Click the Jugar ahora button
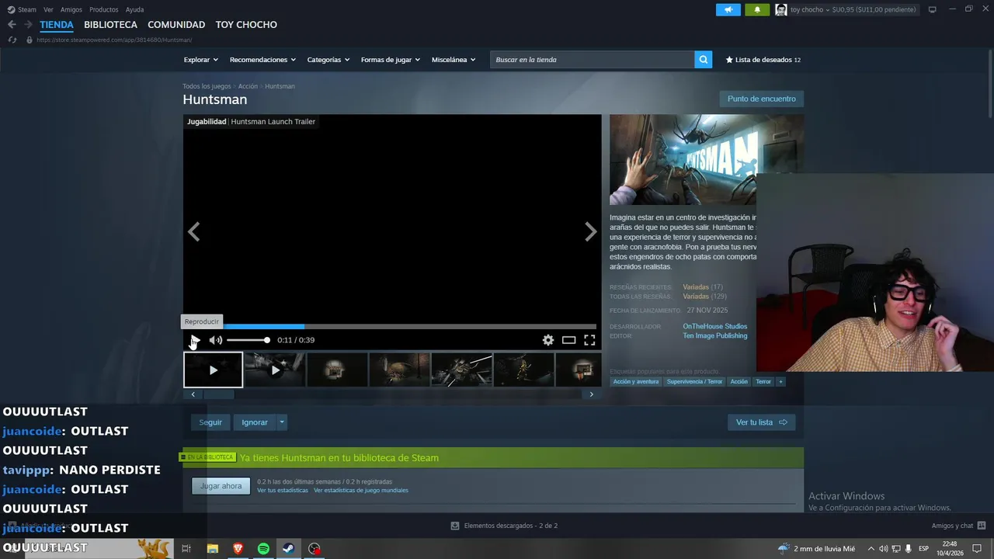 click(x=221, y=486)
